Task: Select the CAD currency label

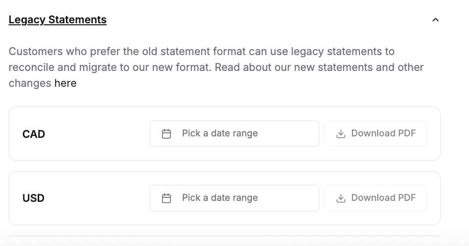Action: [34, 134]
